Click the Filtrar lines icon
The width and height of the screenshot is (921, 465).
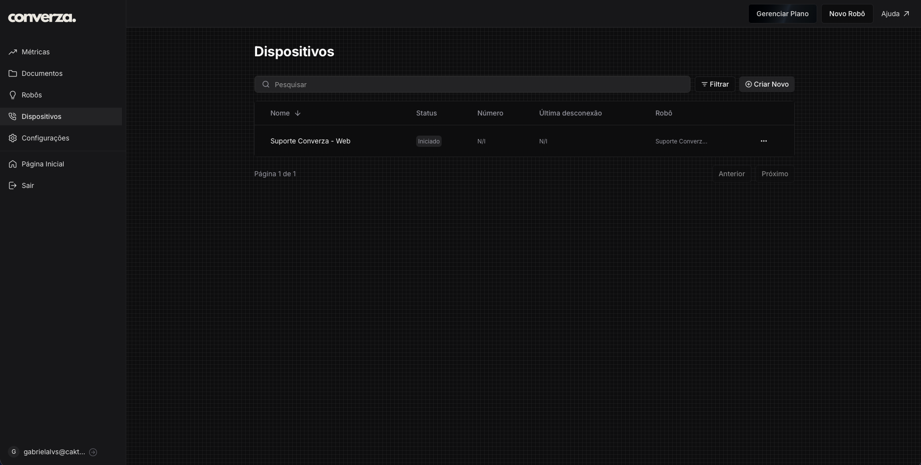tap(705, 84)
